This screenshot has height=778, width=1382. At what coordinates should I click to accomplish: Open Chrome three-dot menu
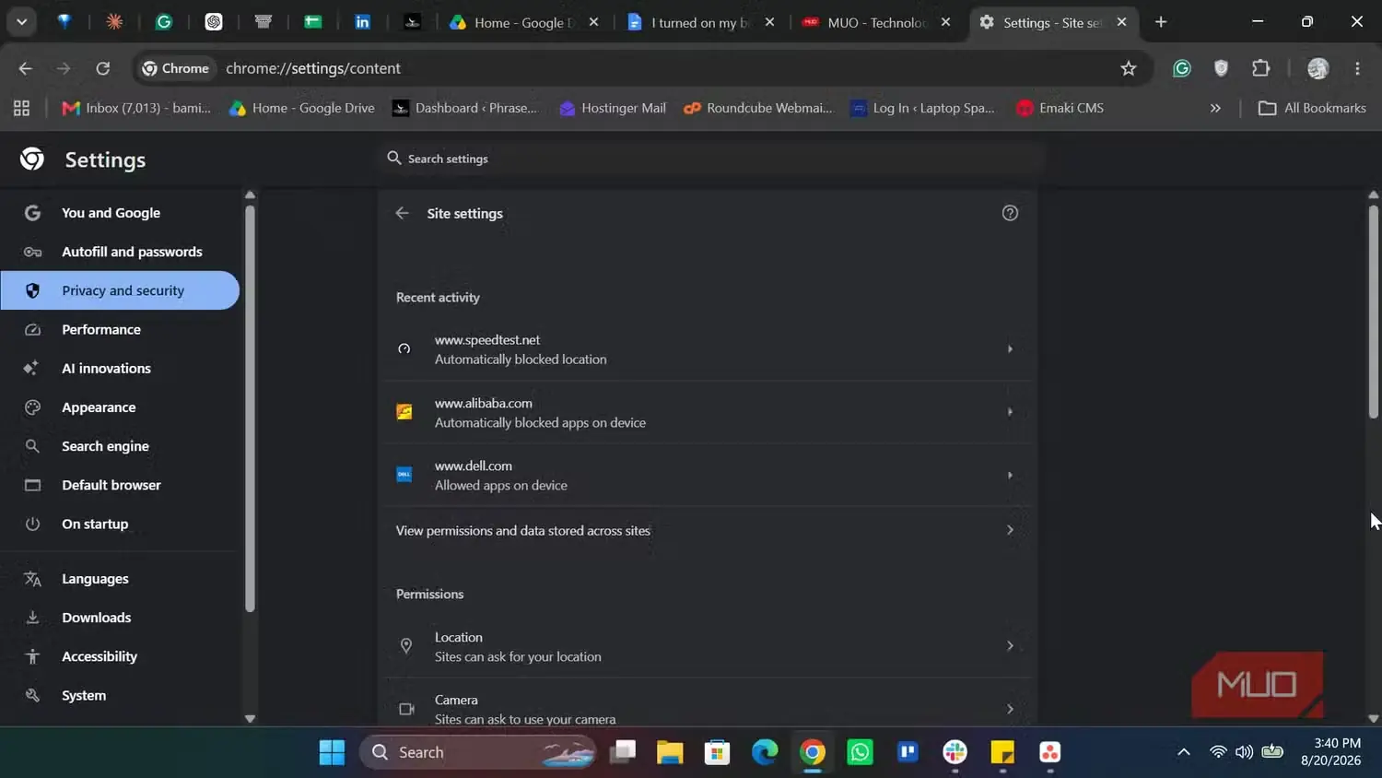[x=1357, y=68]
